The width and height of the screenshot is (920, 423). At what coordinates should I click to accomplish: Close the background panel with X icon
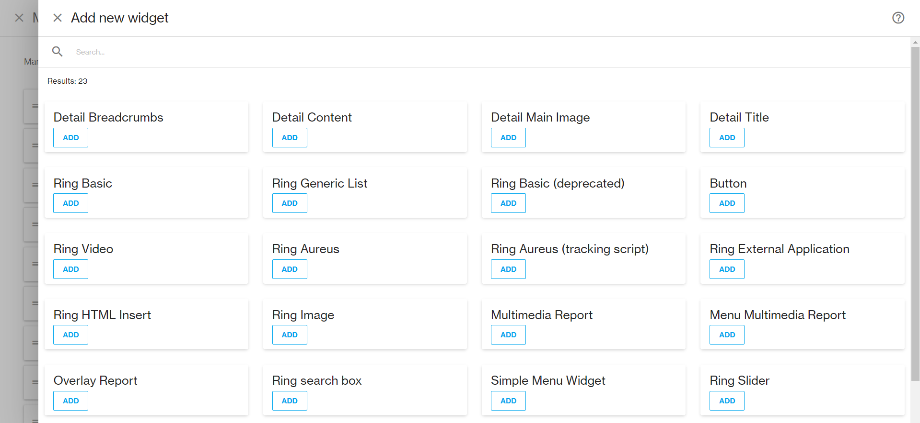[x=19, y=18]
